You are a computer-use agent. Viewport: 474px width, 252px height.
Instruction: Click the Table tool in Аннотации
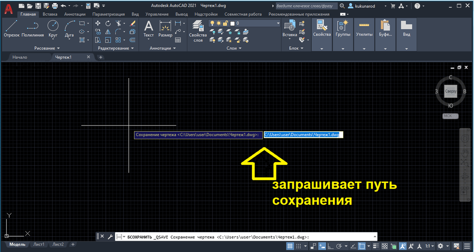click(x=178, y=40)
